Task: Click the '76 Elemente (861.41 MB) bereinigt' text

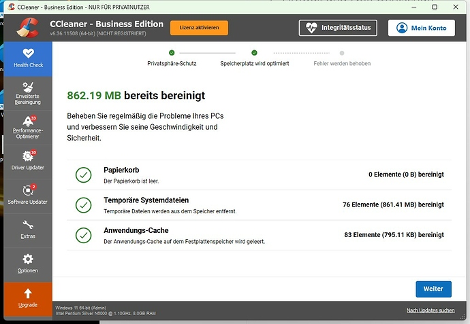Action: tap(393, 204)
